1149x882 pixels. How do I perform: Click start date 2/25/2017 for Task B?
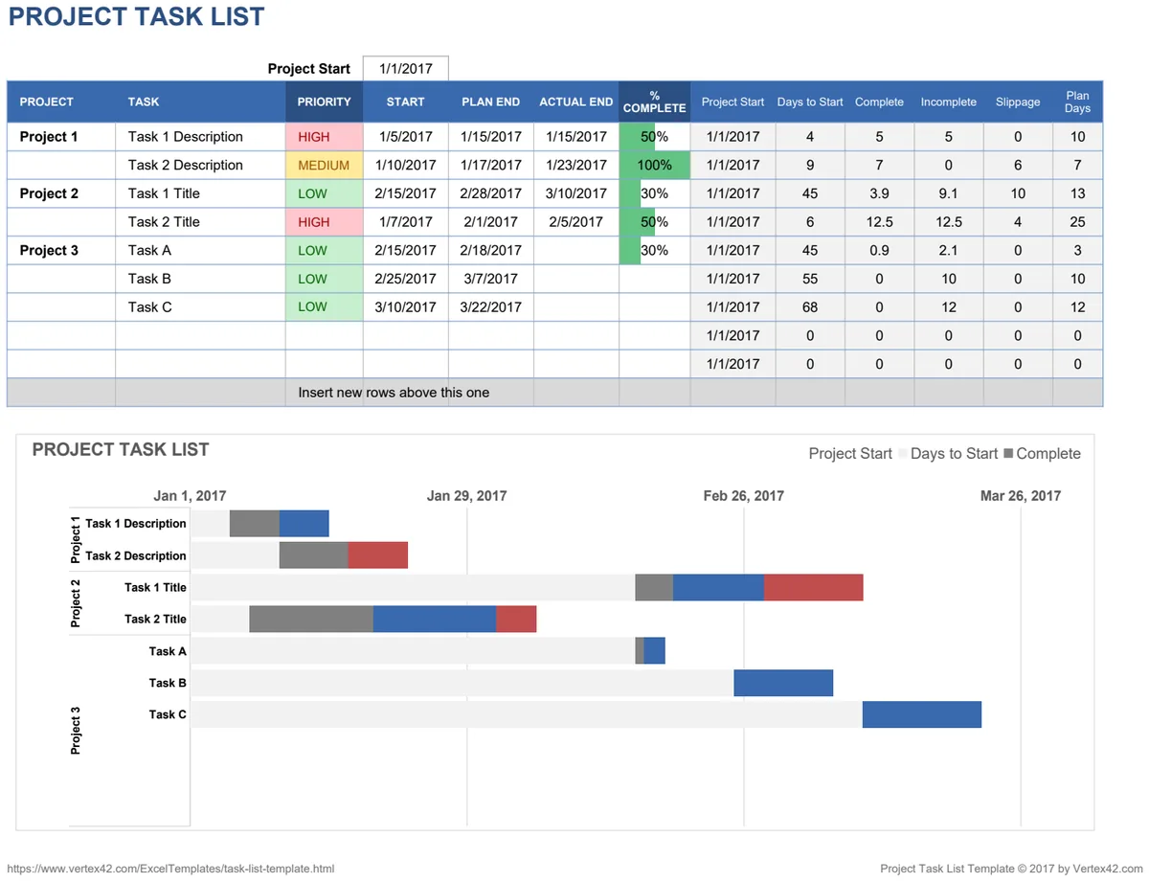point(406,279)
